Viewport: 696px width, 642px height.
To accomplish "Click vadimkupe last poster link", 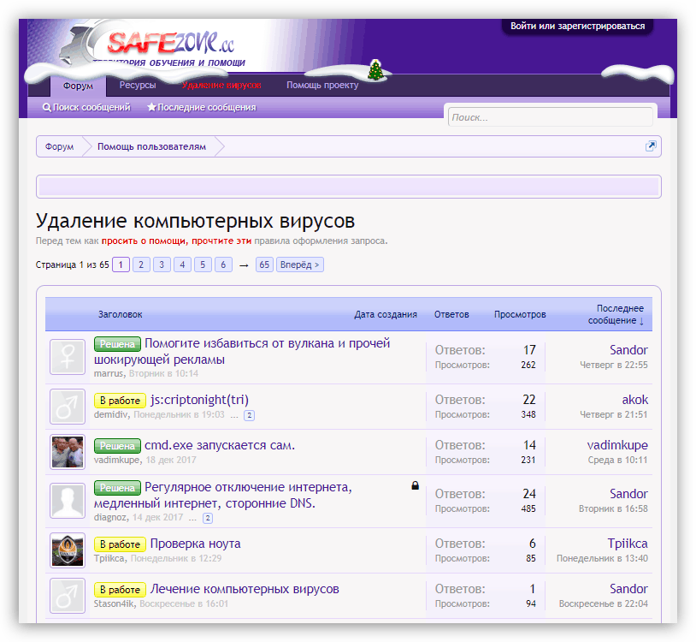I will click(617, 445).
